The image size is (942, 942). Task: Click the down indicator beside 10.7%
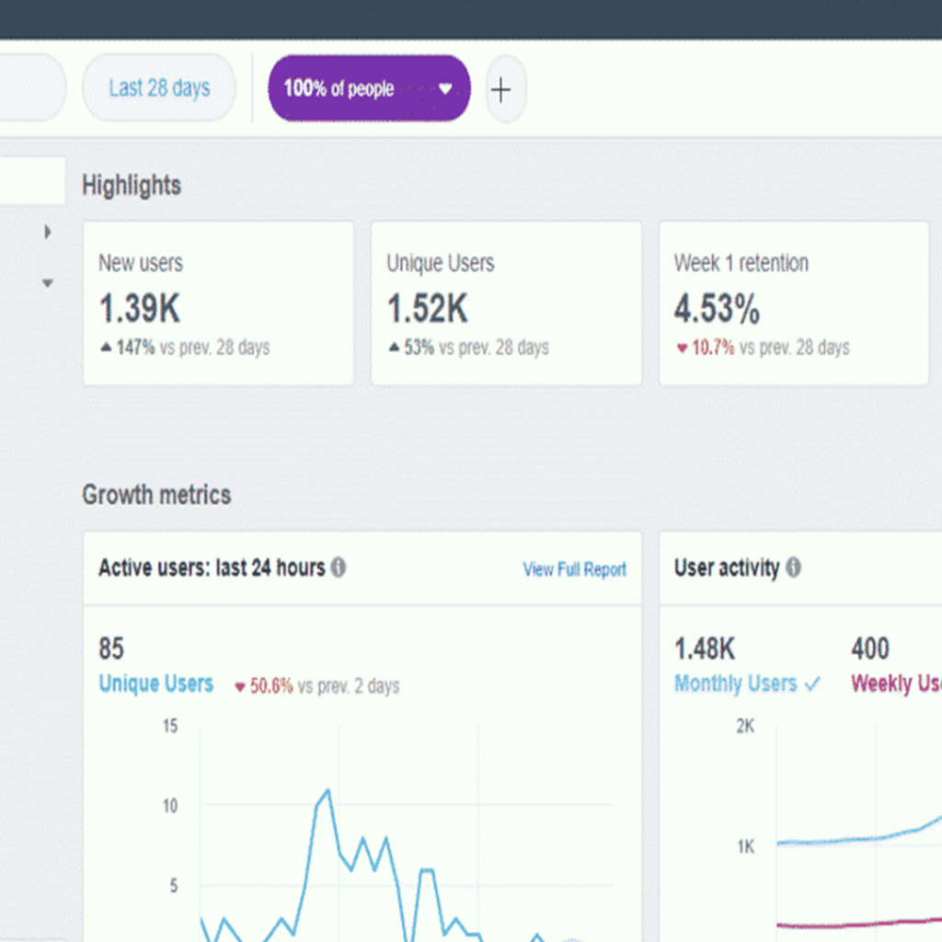(x=682, y=349)
